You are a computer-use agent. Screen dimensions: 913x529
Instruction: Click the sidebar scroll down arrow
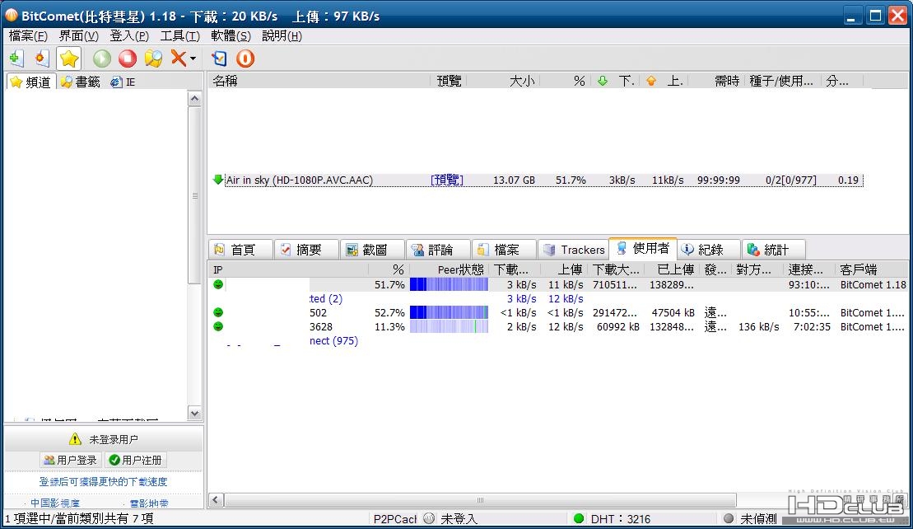(x=194, y=413)
